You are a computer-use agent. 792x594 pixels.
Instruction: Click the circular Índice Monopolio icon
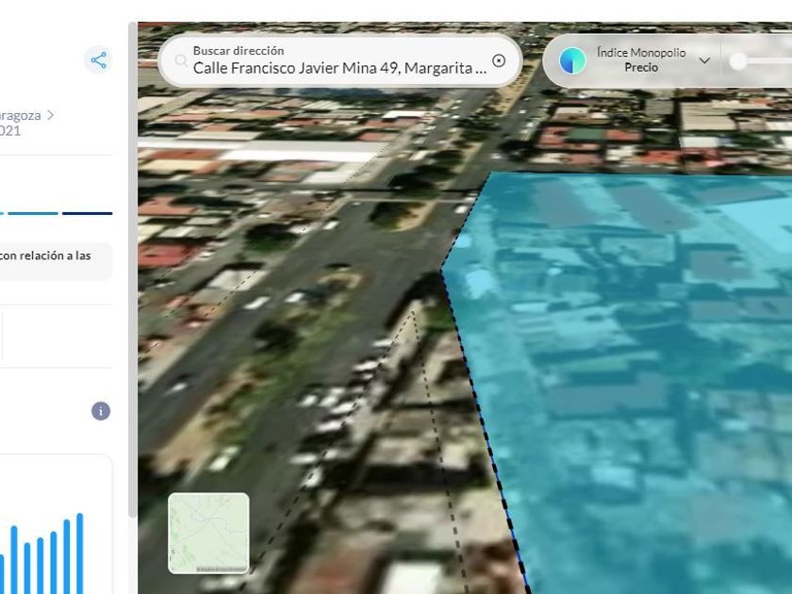[572, 60]
